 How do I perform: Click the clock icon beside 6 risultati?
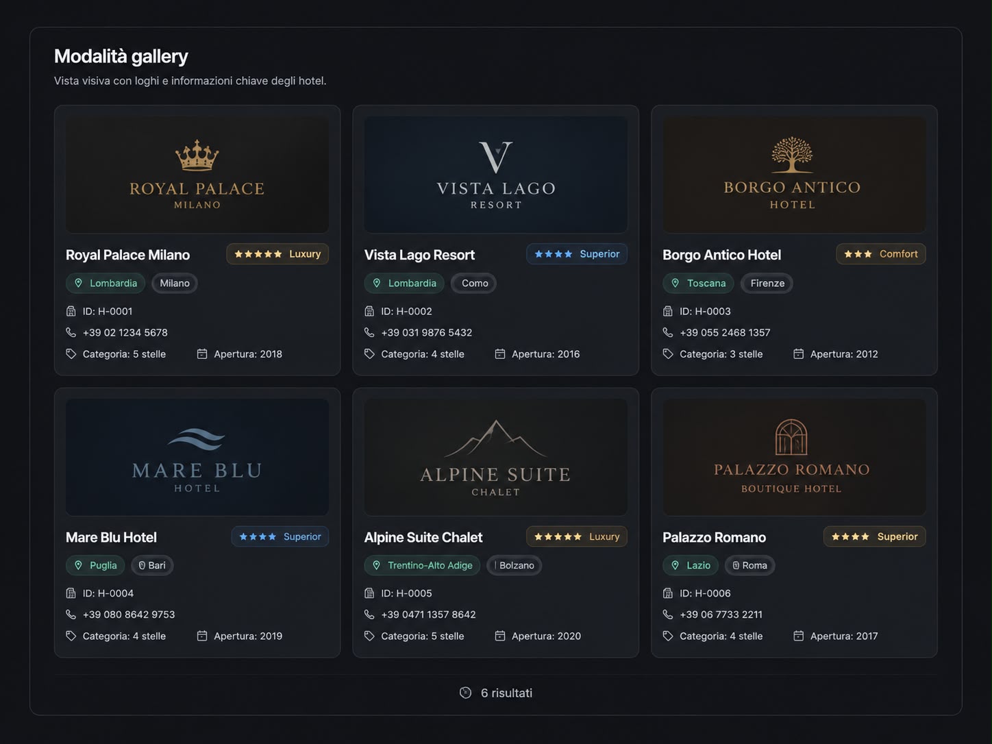(x=465, y=693)
